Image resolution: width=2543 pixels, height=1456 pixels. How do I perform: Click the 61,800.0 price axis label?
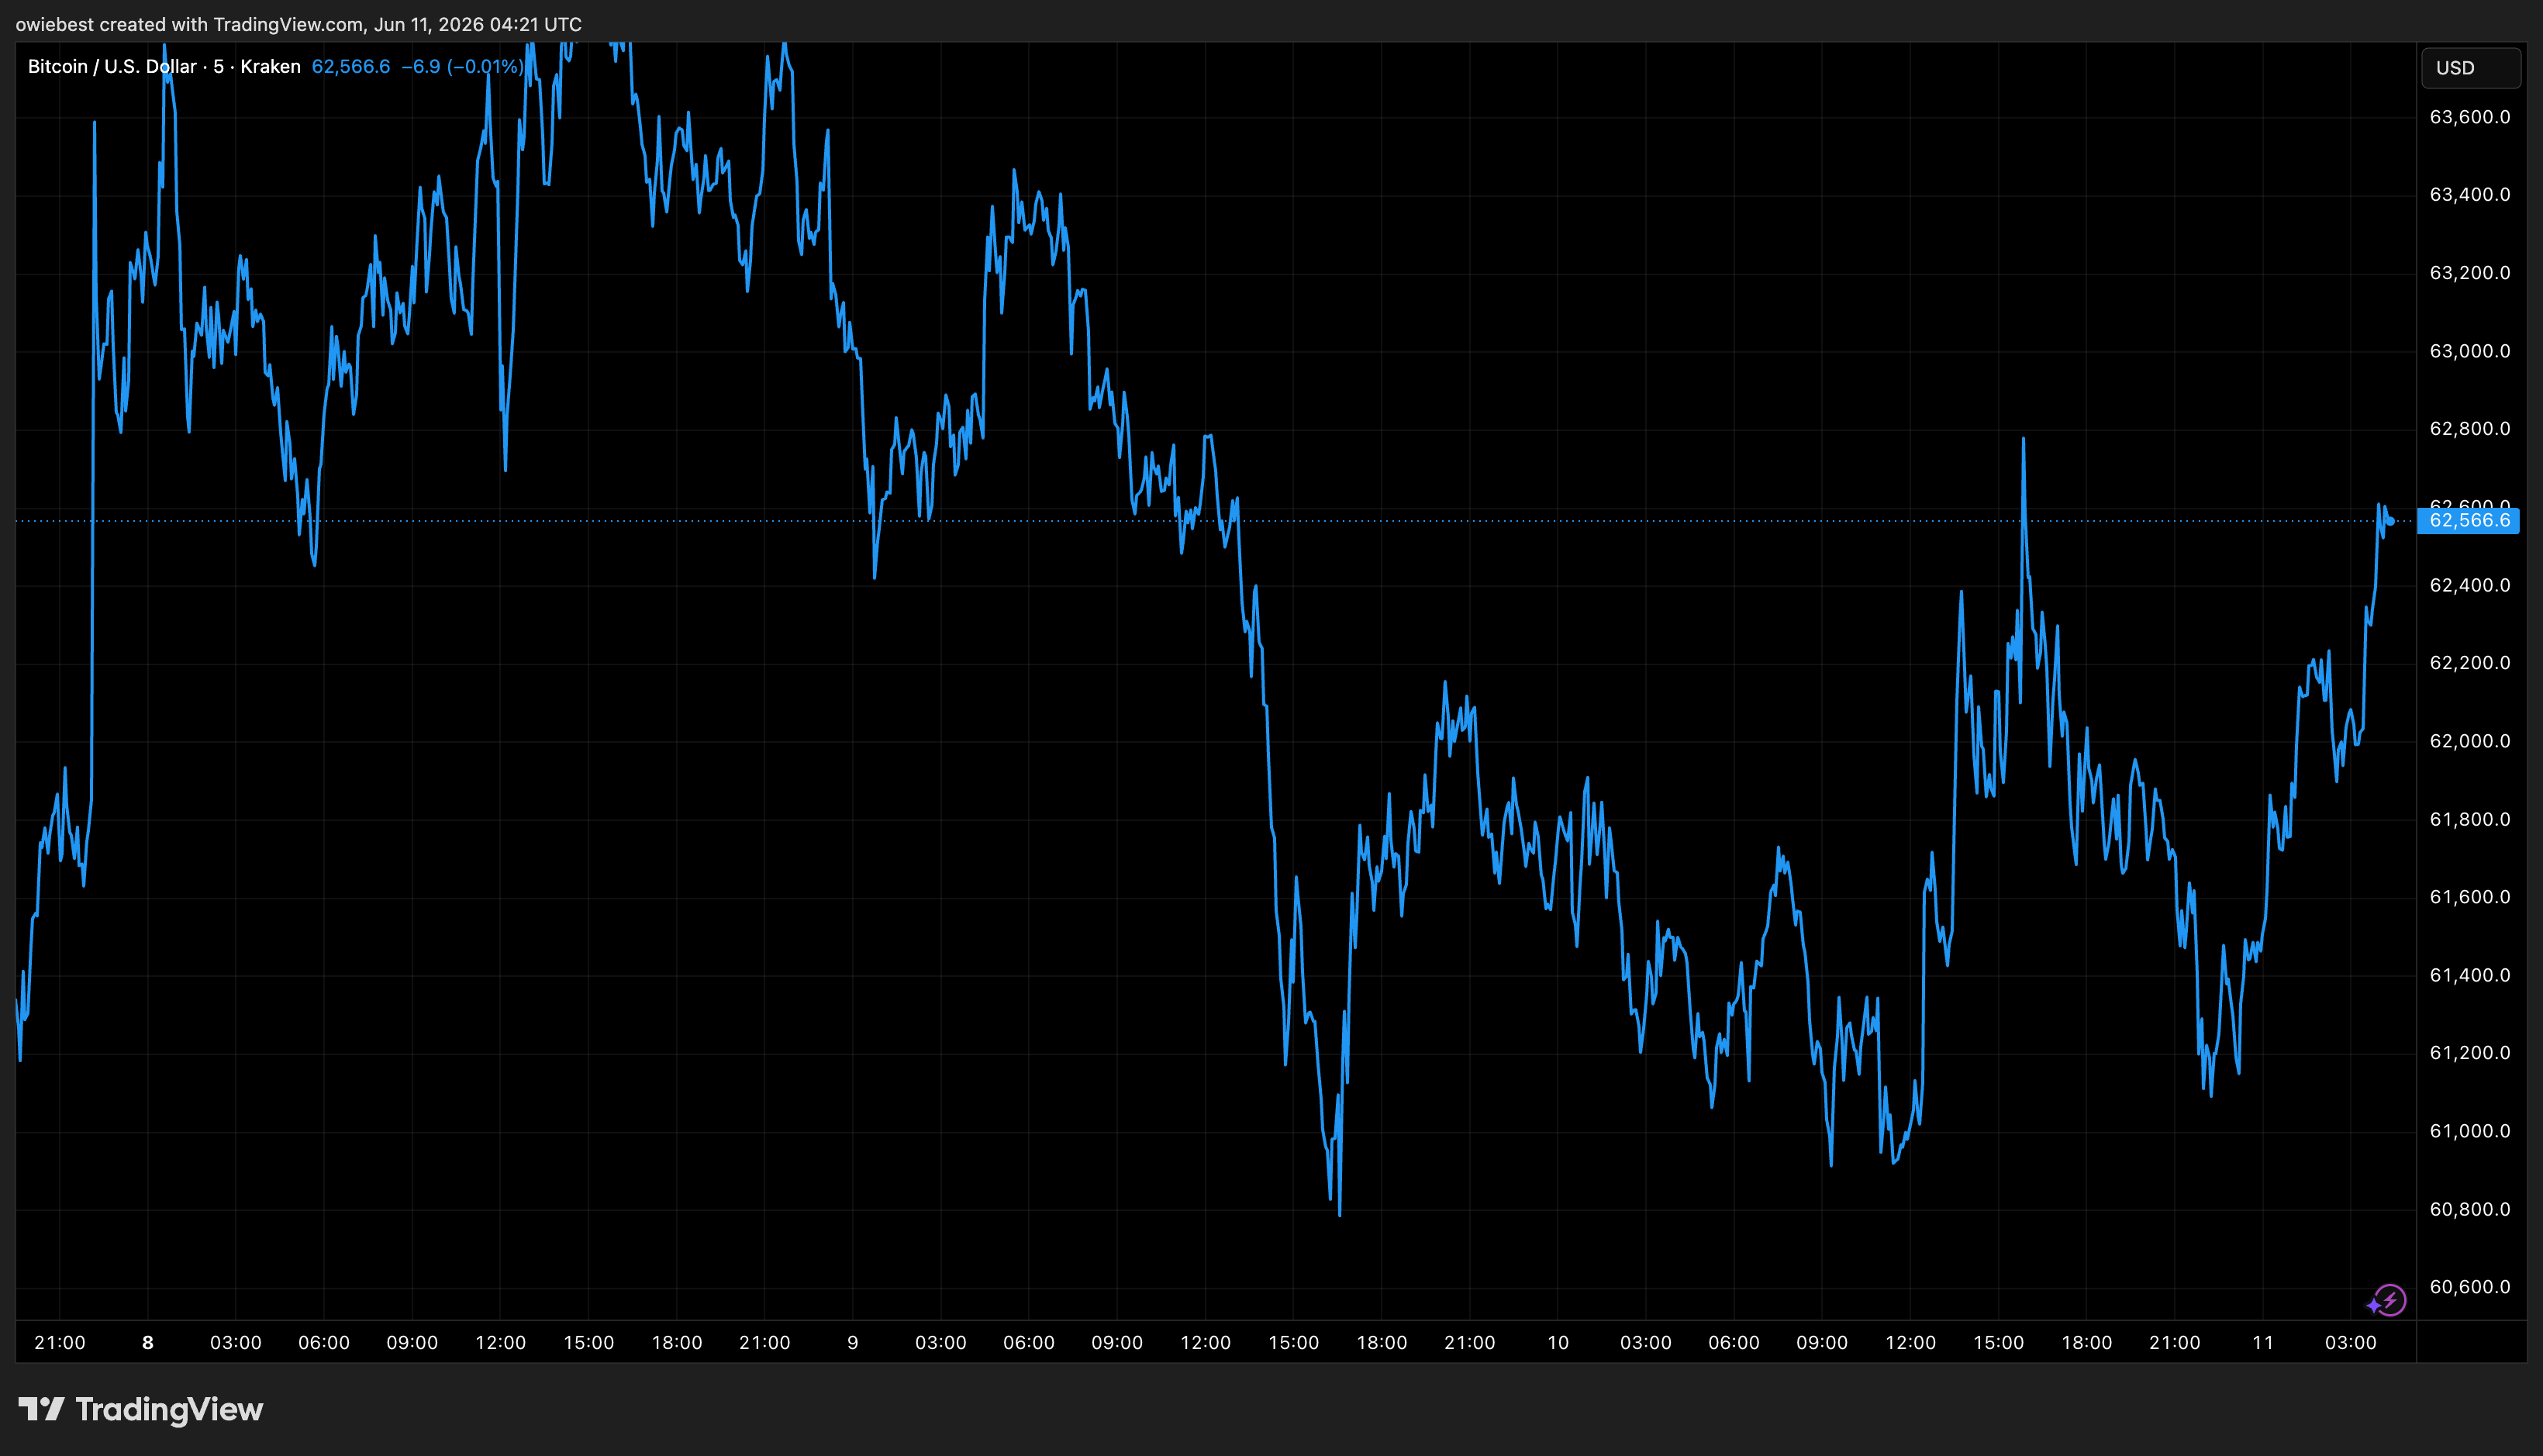click(2469, 819)
